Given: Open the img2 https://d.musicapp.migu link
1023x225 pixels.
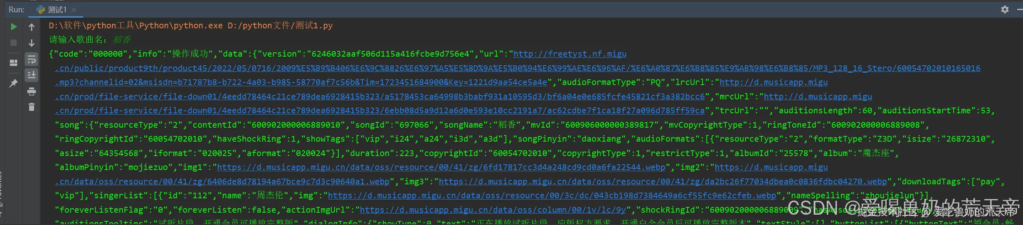Looking at the screenshot, I should pos(771,167).
